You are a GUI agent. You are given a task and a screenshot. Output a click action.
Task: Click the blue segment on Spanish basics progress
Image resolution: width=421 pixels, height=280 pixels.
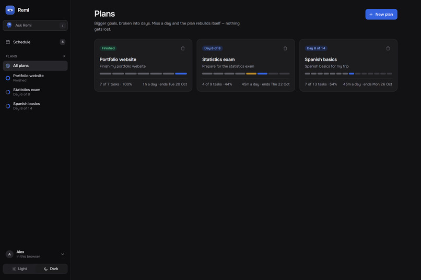[351, 74]
